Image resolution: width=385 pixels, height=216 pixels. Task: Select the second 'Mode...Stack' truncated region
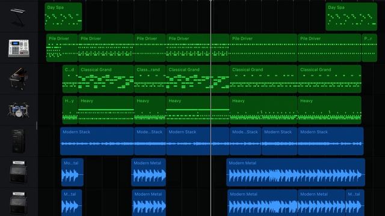pyautogui.click(x=245, y=141)
